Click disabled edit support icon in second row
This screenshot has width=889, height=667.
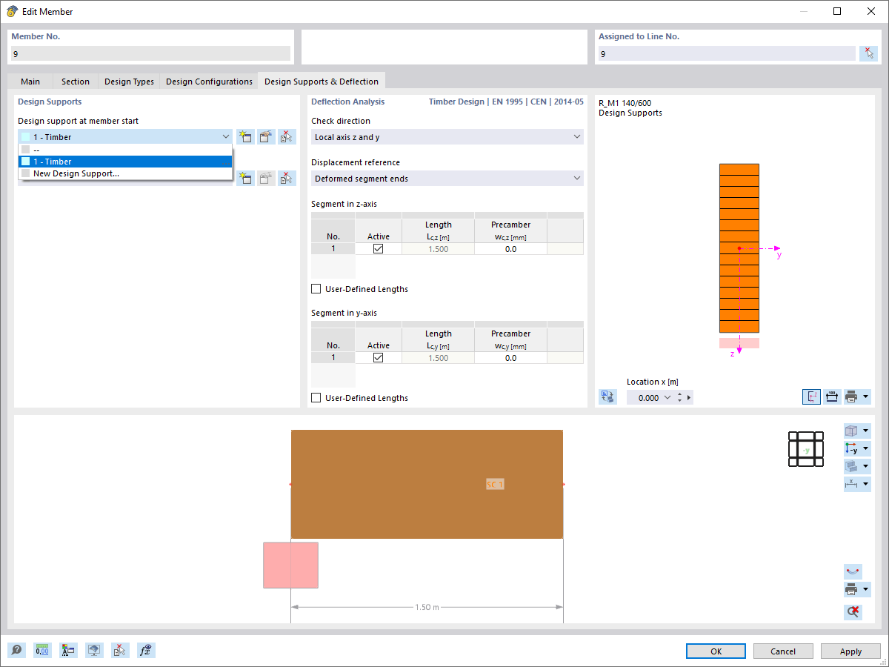[x=266, y=178]
